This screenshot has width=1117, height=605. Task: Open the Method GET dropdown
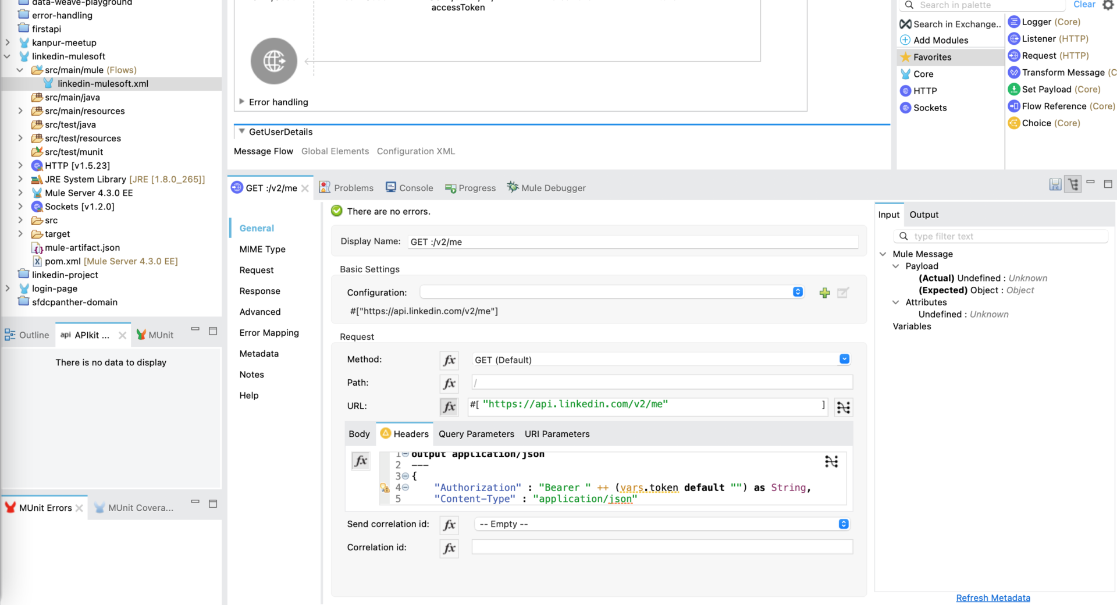844,359
